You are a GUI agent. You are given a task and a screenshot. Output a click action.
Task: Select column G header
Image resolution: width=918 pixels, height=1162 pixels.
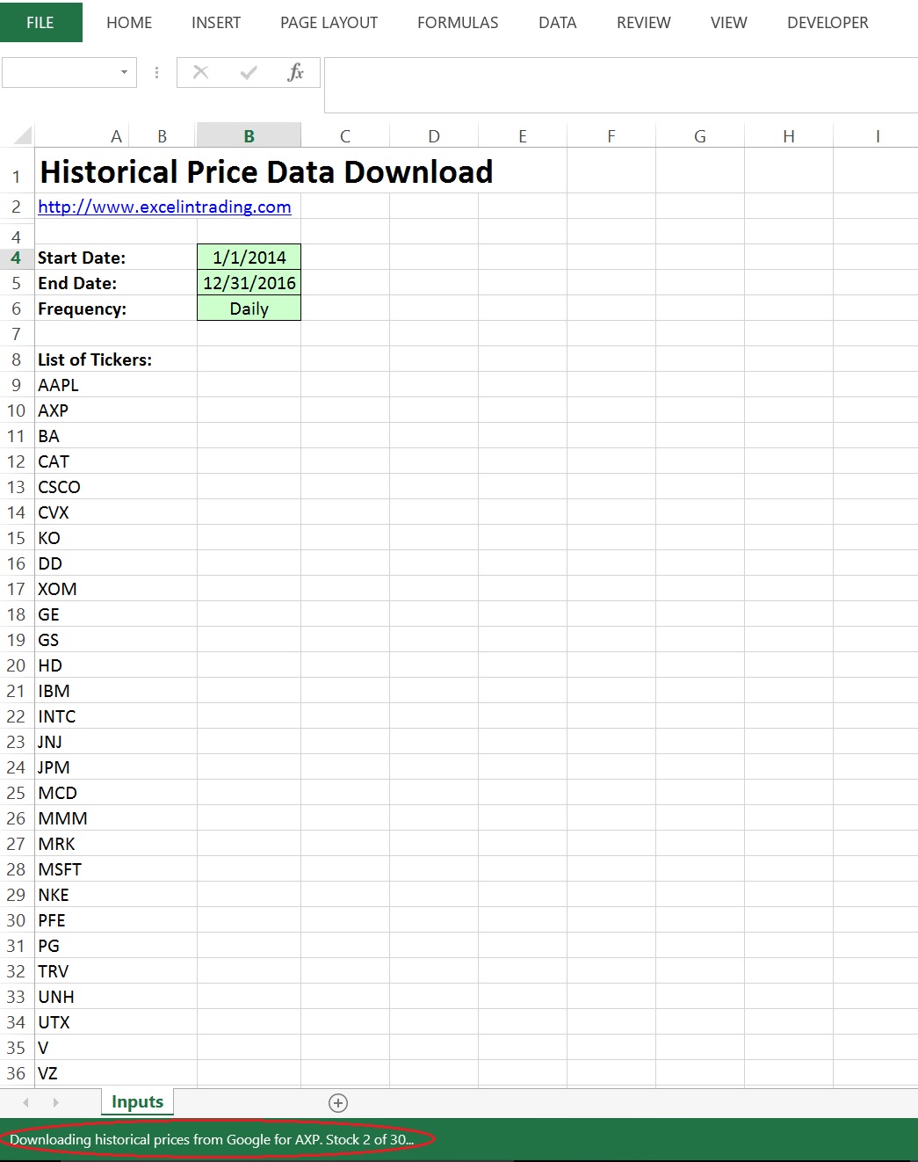700,135
